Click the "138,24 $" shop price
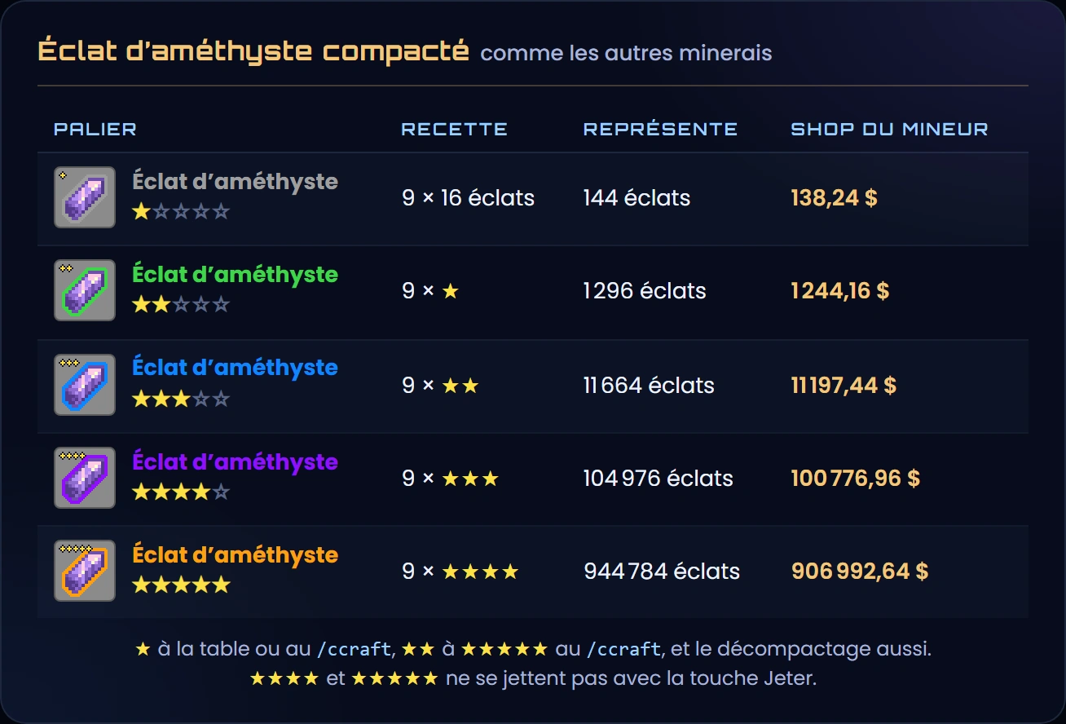The width and height of the screenshot is (1066, 724). pos(835,198)
